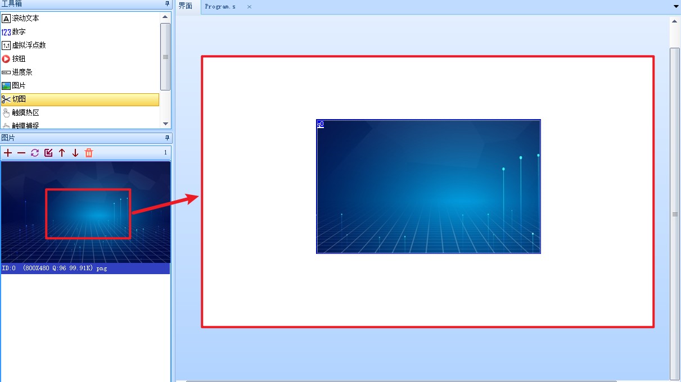Delete all pictures with trash icon

click(89, 153)
